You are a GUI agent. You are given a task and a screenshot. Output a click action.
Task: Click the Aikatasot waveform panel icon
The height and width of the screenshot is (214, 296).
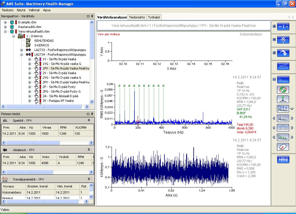5,150
